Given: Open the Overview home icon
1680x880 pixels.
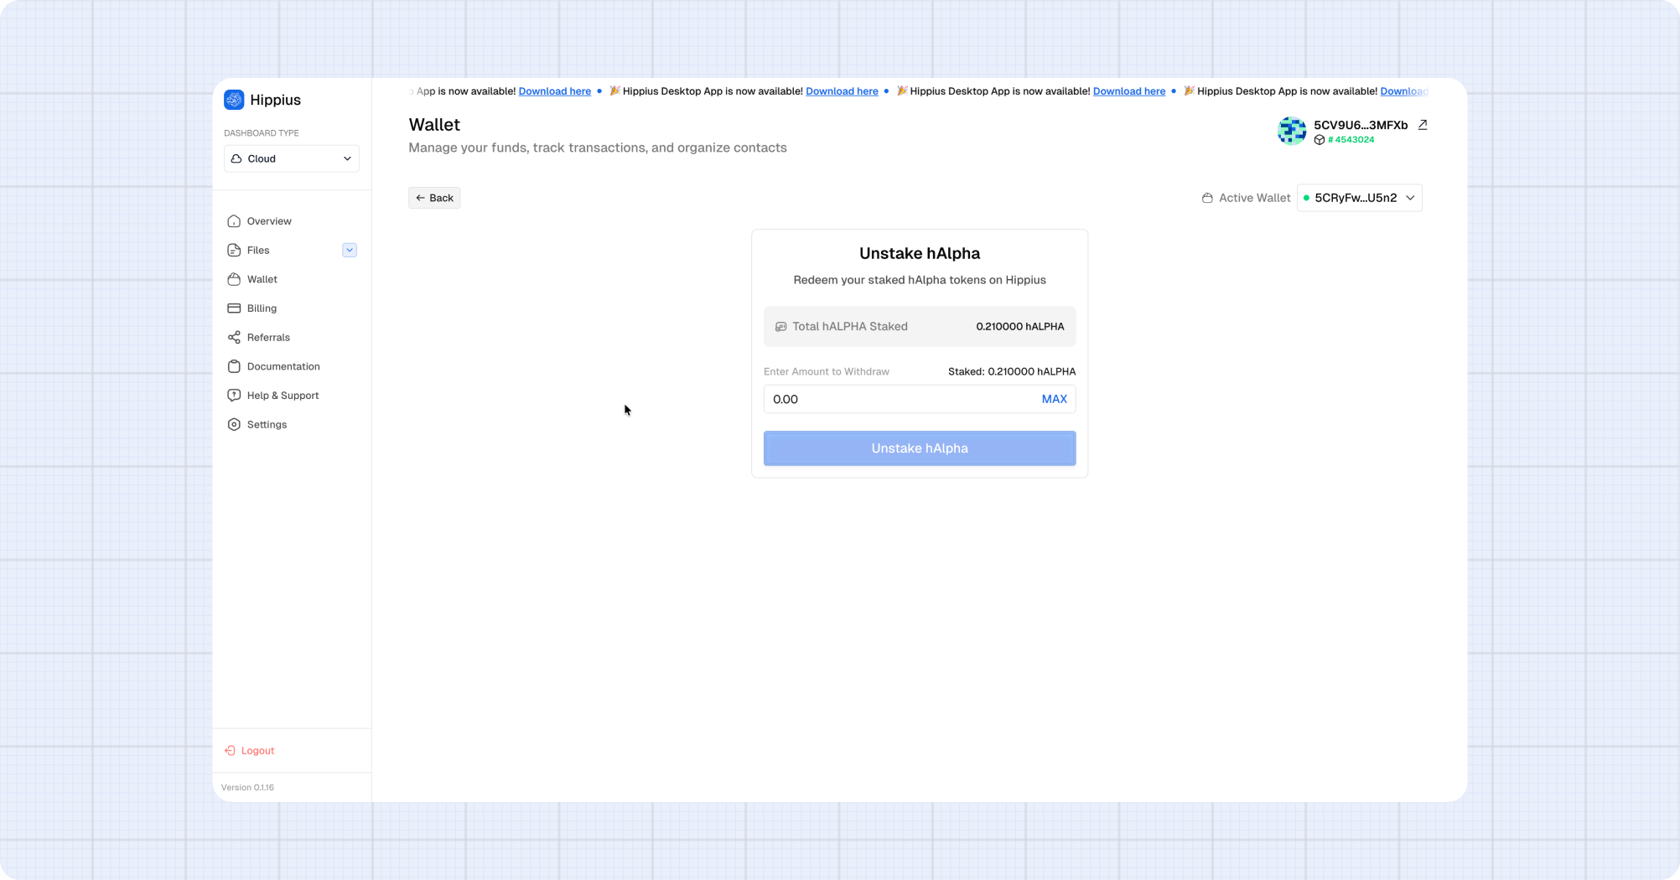Looking at the screenshot, I should coord(234,221).
